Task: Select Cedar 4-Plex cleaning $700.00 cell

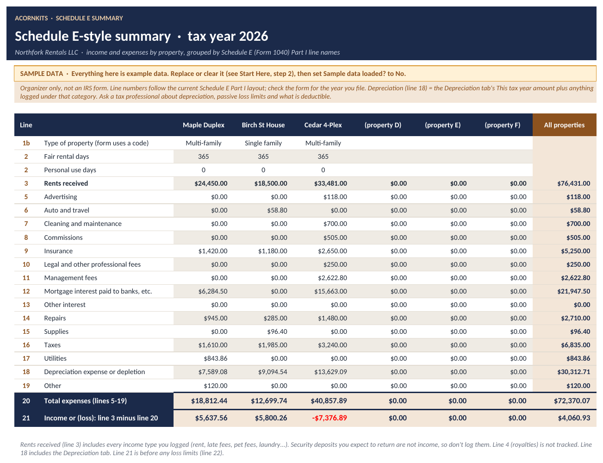Action: pos(323,224)
